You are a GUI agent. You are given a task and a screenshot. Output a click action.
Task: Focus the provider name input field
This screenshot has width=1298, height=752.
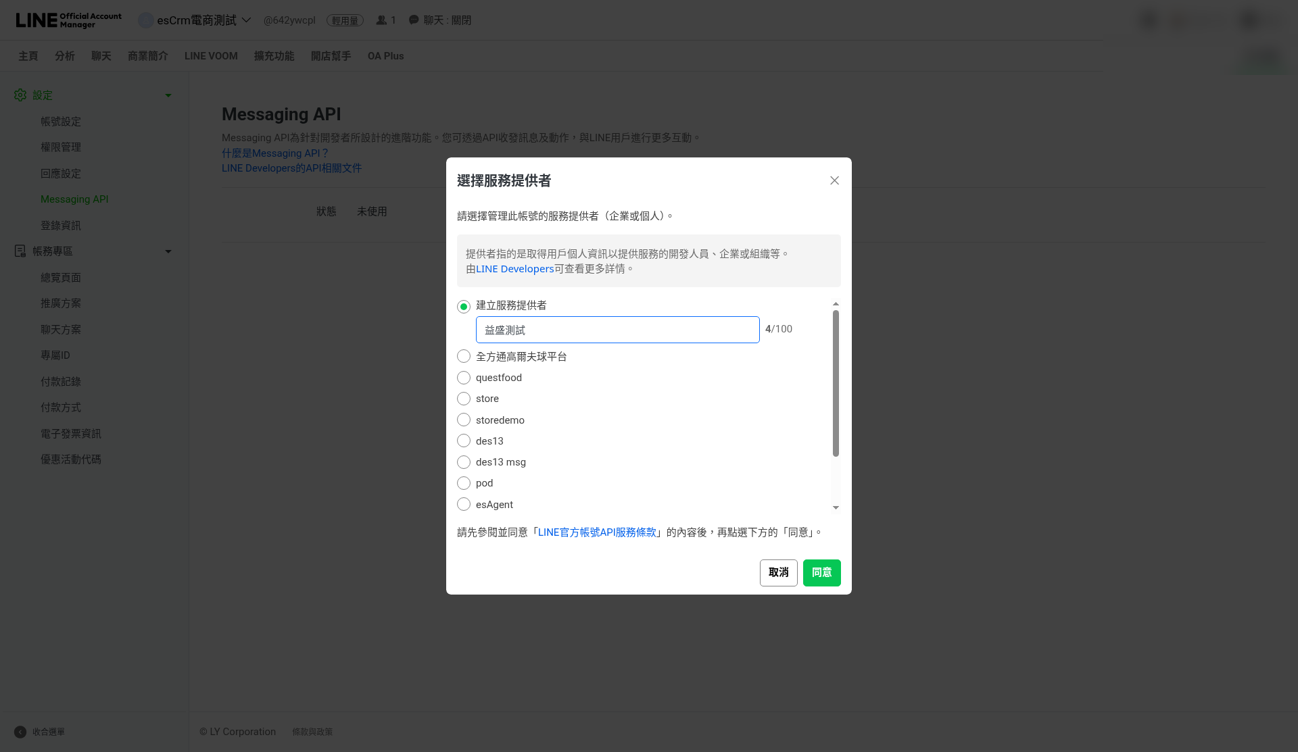click(618, 330)
